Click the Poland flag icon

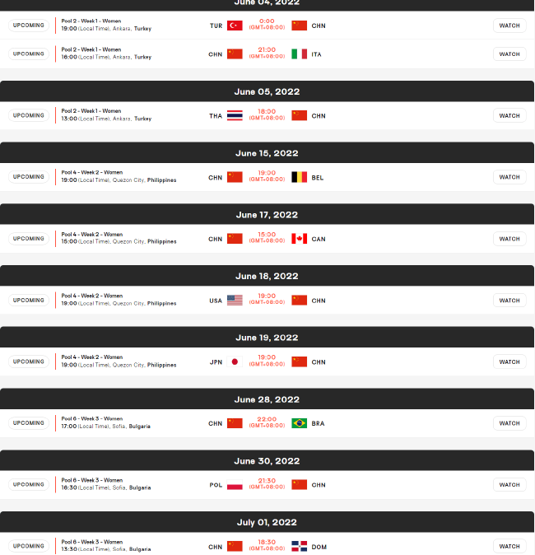click(235, 485)
